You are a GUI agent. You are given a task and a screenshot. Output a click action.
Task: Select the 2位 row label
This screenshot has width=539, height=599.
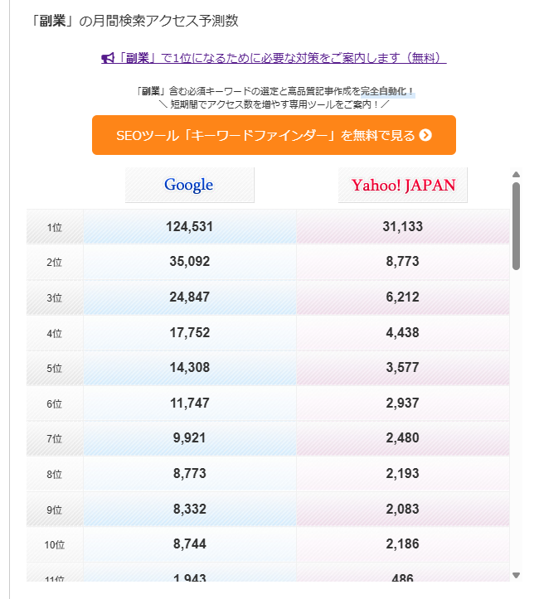tap(55, 263)
